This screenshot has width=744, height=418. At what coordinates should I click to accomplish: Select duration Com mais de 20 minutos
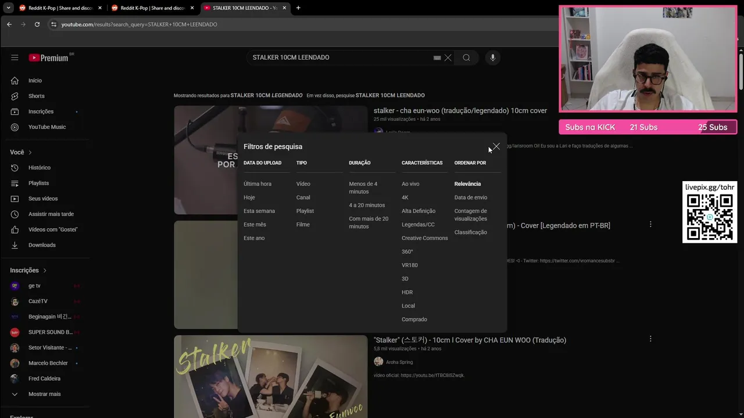point(369,222)
